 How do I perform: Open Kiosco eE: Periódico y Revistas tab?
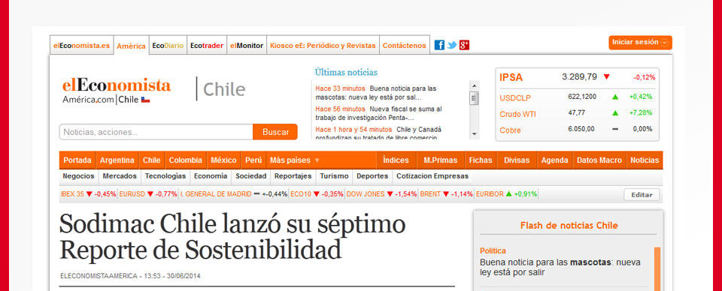point(323,46)
